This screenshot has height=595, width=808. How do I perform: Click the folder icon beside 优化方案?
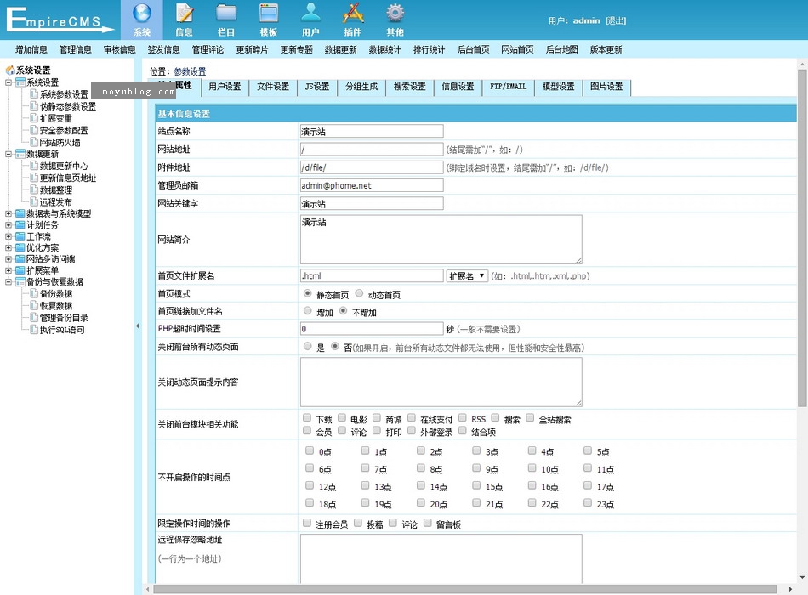click(20, 247)
